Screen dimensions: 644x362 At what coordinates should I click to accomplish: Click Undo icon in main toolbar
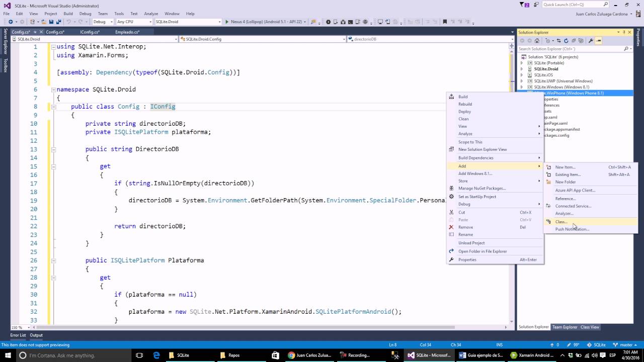(x=68, y=22)
